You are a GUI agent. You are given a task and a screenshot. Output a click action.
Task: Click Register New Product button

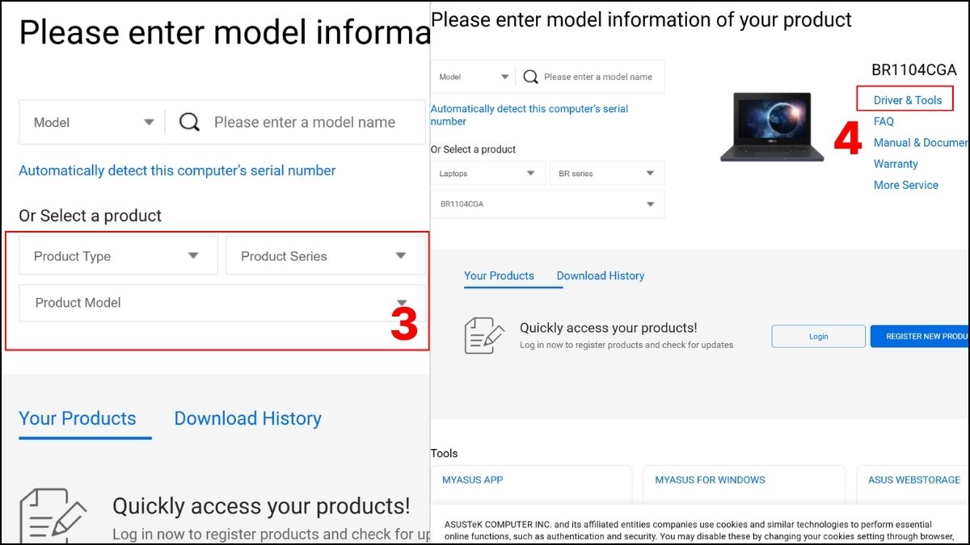tap(920, 336)
